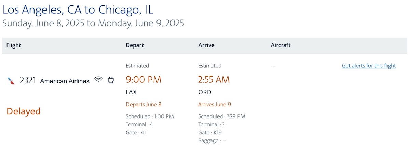
Task: Click the Aircraft column header
Action: point(281,45)
